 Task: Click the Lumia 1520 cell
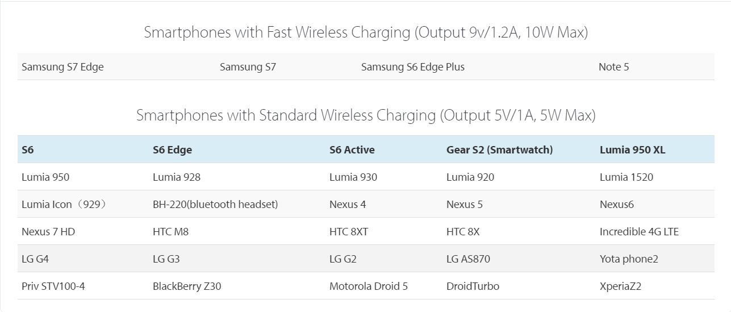coord(626,177)
